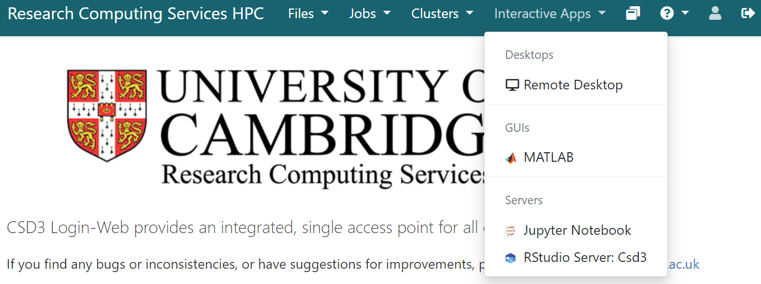Image resolution: width=761 pixels, height=284 pixels.
Task: Collapse the Interactive Apps dropdown
Action: [x=549, y=14]
